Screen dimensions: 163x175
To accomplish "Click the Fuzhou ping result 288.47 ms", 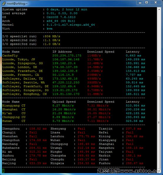I will point(135,163).
